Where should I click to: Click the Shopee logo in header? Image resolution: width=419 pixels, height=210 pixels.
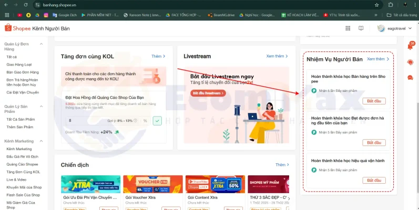(x=18, y=28)
